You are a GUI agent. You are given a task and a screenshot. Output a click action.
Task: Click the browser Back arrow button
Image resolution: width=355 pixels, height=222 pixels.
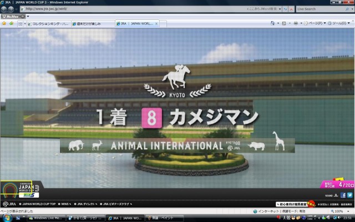pyautogui.click(x=4, y=9)
